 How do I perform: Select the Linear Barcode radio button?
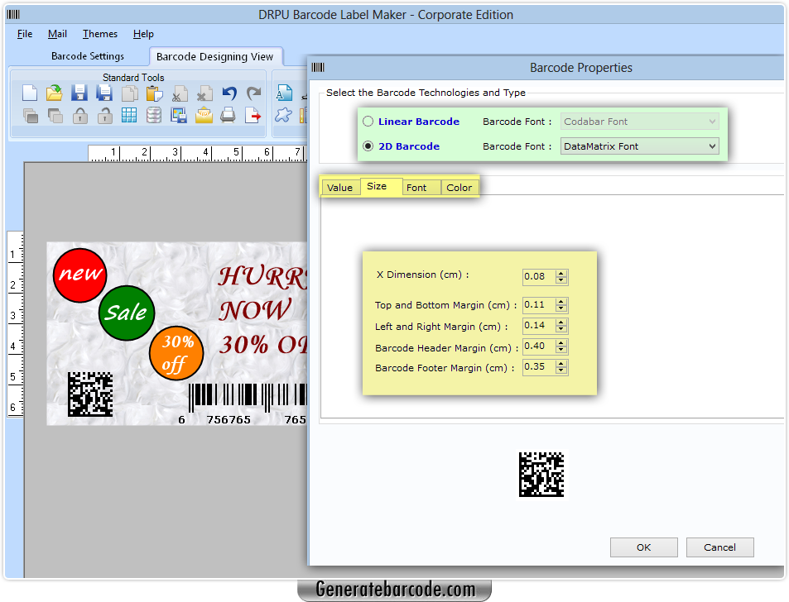[x=368, y=121]
